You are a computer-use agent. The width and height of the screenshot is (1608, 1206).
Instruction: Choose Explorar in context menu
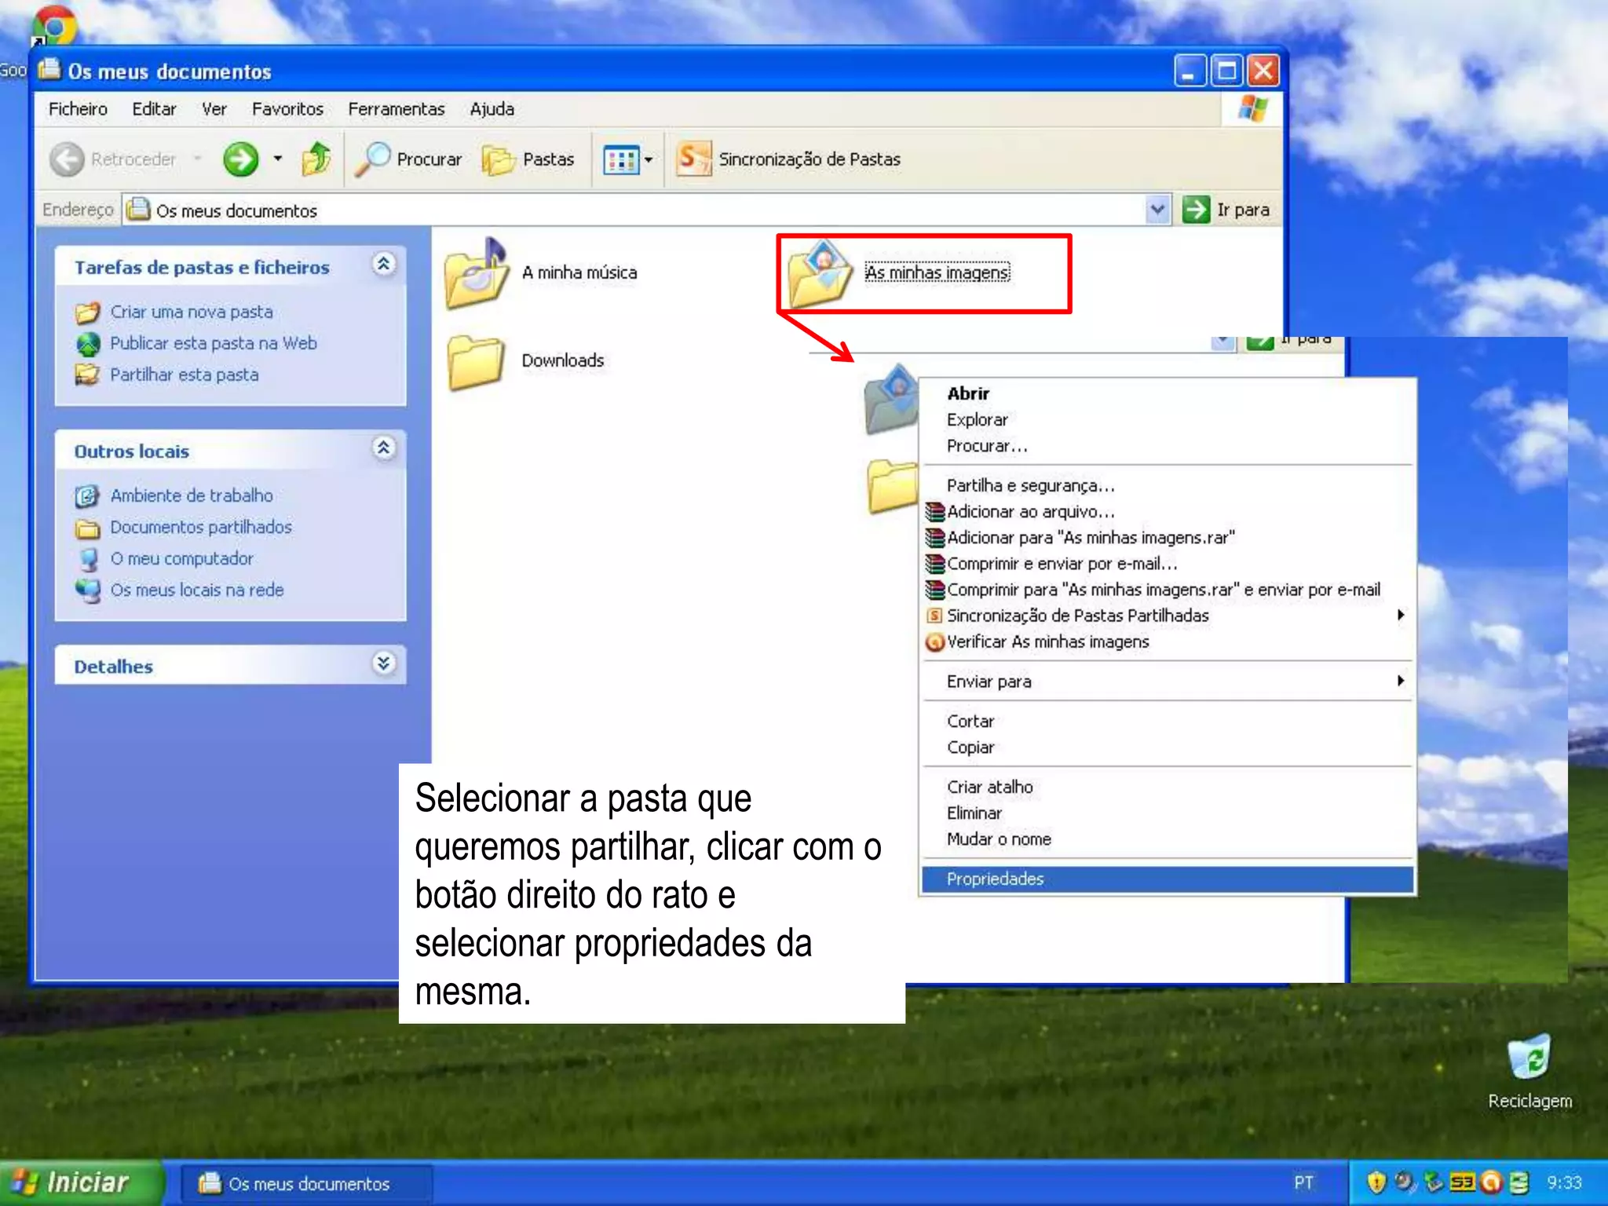[1167, 420]
